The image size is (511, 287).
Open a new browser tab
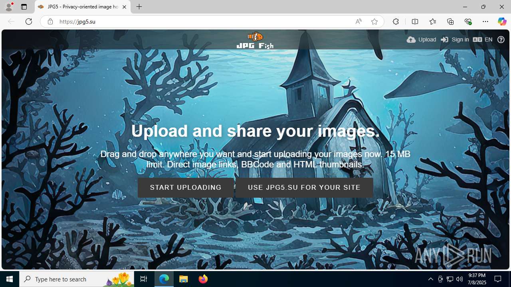point(139,7)
